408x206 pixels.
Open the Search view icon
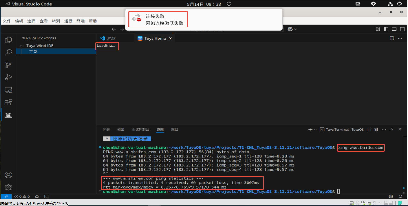(8, 52)
